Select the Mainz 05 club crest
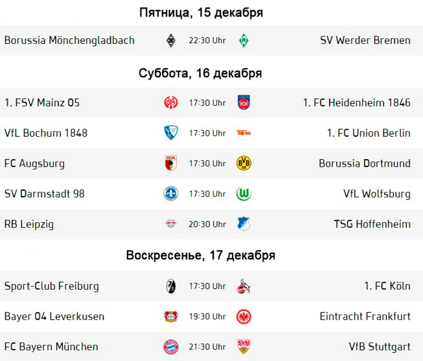 [x=171, y=103]
